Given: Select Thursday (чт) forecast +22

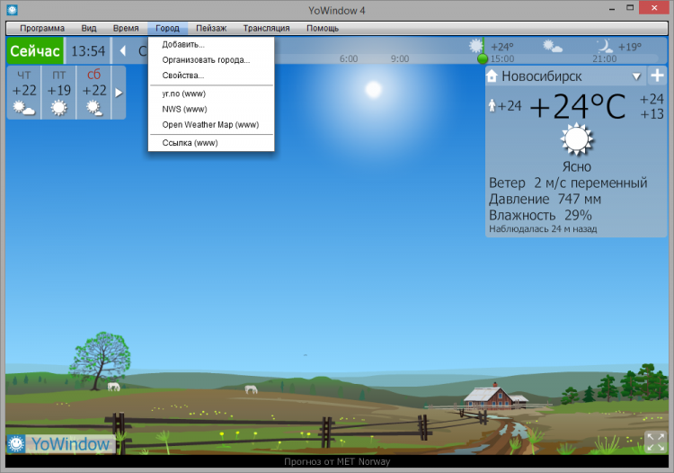Looking at the screenshot, I should [24, 93].
